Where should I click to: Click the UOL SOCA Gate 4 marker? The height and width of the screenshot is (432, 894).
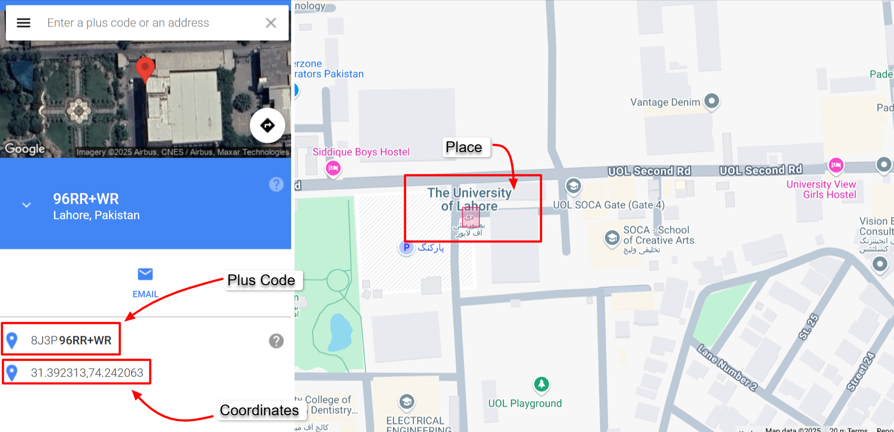click(573, 186)
